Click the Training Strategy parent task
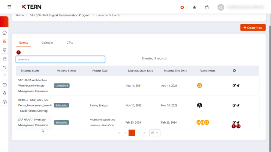Screen dimensions: 271x152 (x=99, y=105)
